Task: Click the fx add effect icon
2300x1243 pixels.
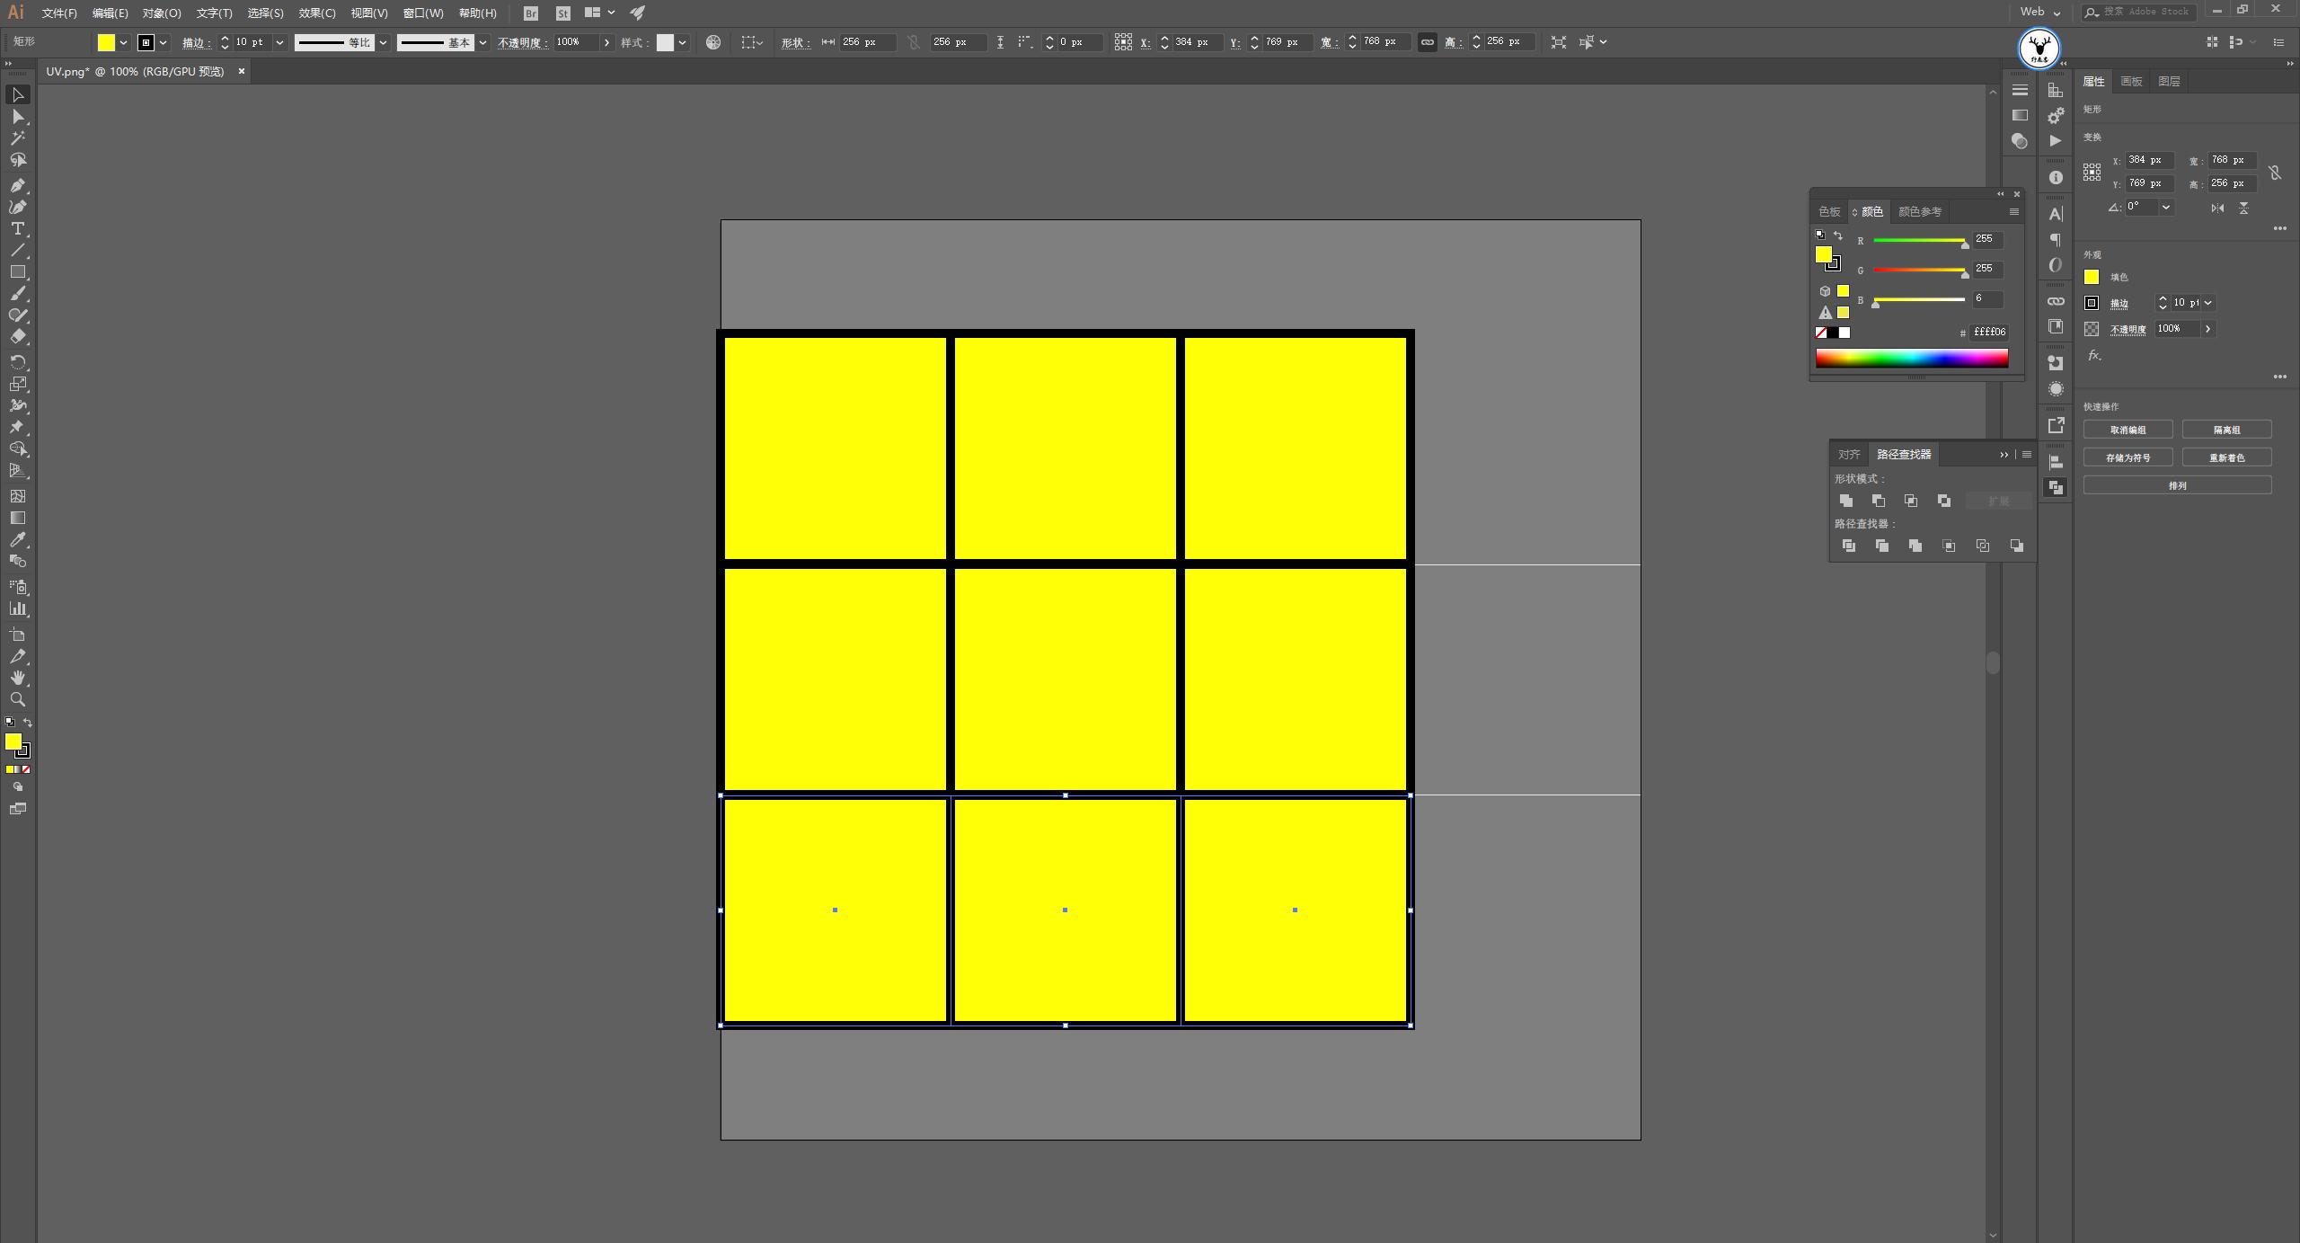Action: (2094, 356)
